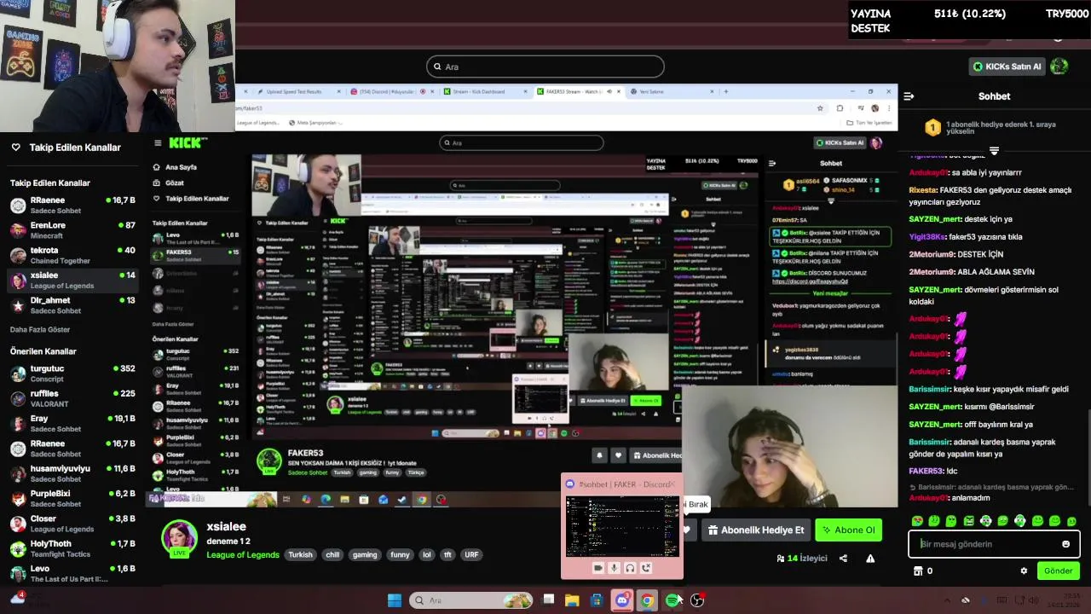Click Abone Ol button
The image size is (1091, 614).
click(848, 530)
